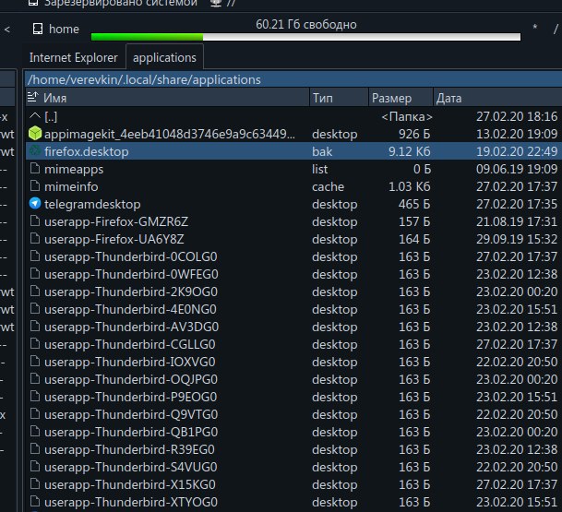Image resolution: width=562 pixels, height=512 pixels.
Task: Click the 164 Б size cell
Action: click(x=414, y=239)
